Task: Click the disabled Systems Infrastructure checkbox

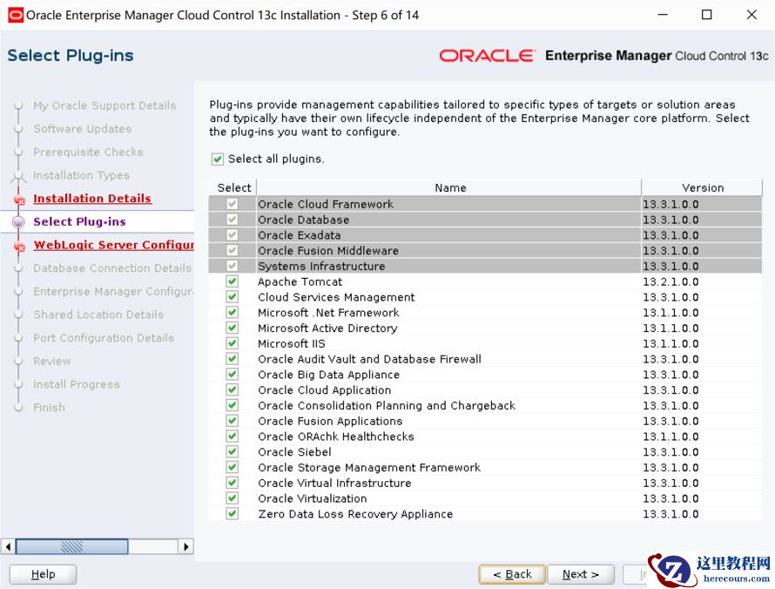Action: click(x=232, y=266)
